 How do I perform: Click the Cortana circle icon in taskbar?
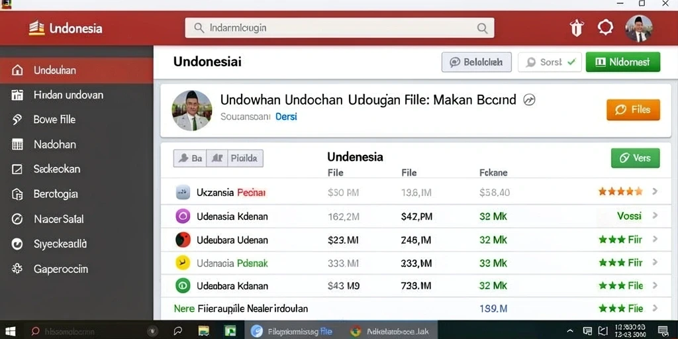tap(152, 331)
